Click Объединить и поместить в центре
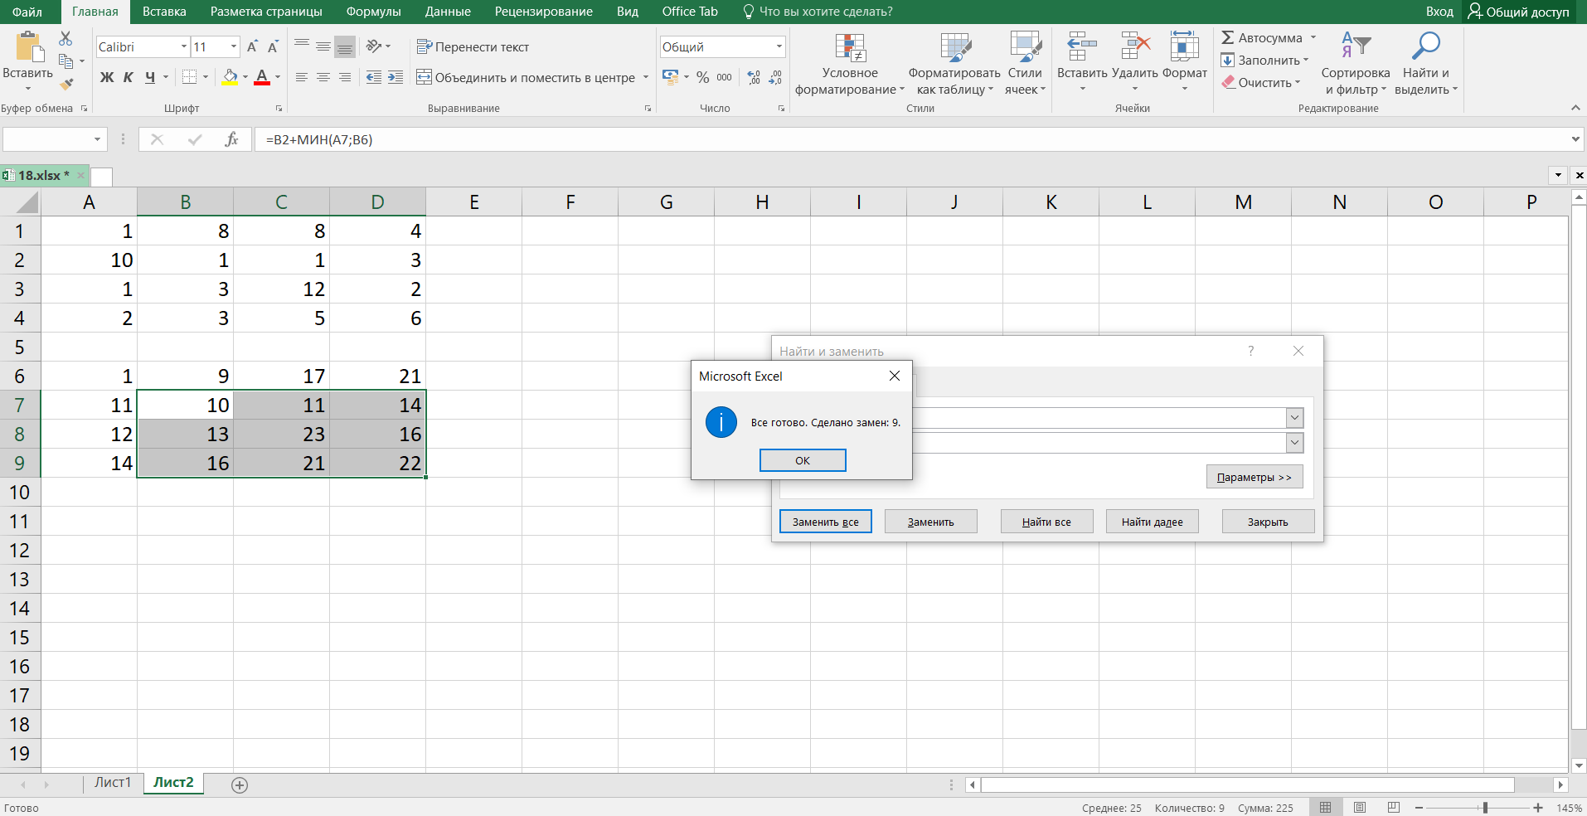Image resolution: width=1587 pixels, height=816 pixels. [x=526, y=77]
